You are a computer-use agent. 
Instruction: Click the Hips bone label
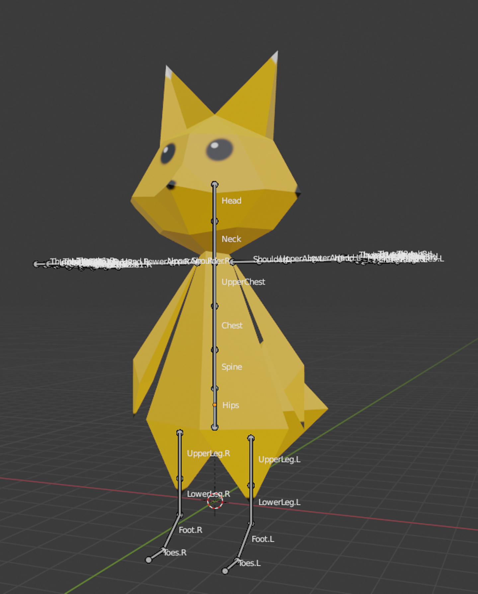pyautogui.click(x=231, y=405)
